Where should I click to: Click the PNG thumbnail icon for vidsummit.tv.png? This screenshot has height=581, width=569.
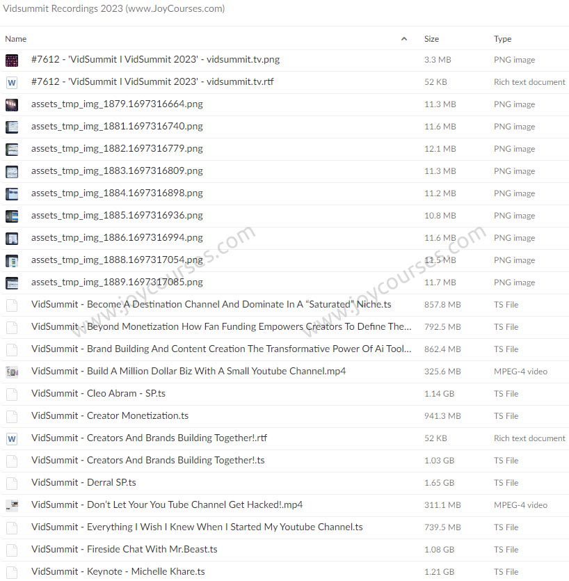click(x=12, y=60)
